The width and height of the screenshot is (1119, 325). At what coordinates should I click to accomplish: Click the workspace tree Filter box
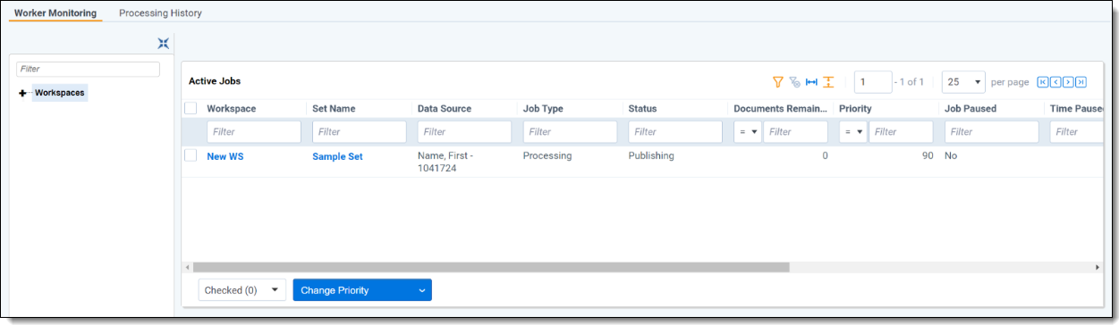pyautogui.click(x=88, y=69)
